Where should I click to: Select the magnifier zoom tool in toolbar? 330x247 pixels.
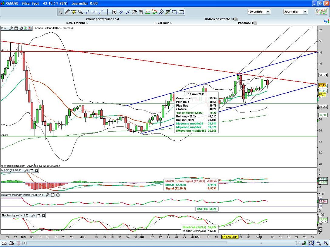click(x=80, y=12)
